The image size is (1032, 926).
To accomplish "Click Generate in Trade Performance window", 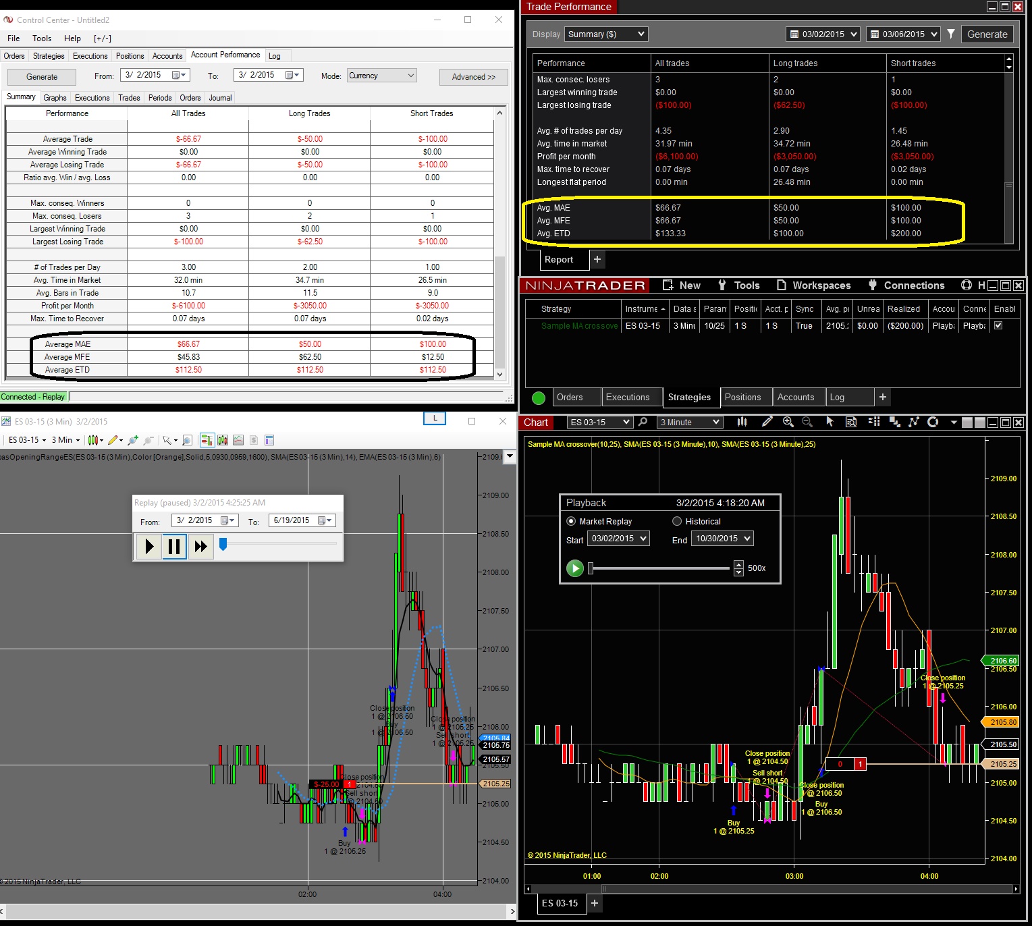I will (x=987, y=34).
